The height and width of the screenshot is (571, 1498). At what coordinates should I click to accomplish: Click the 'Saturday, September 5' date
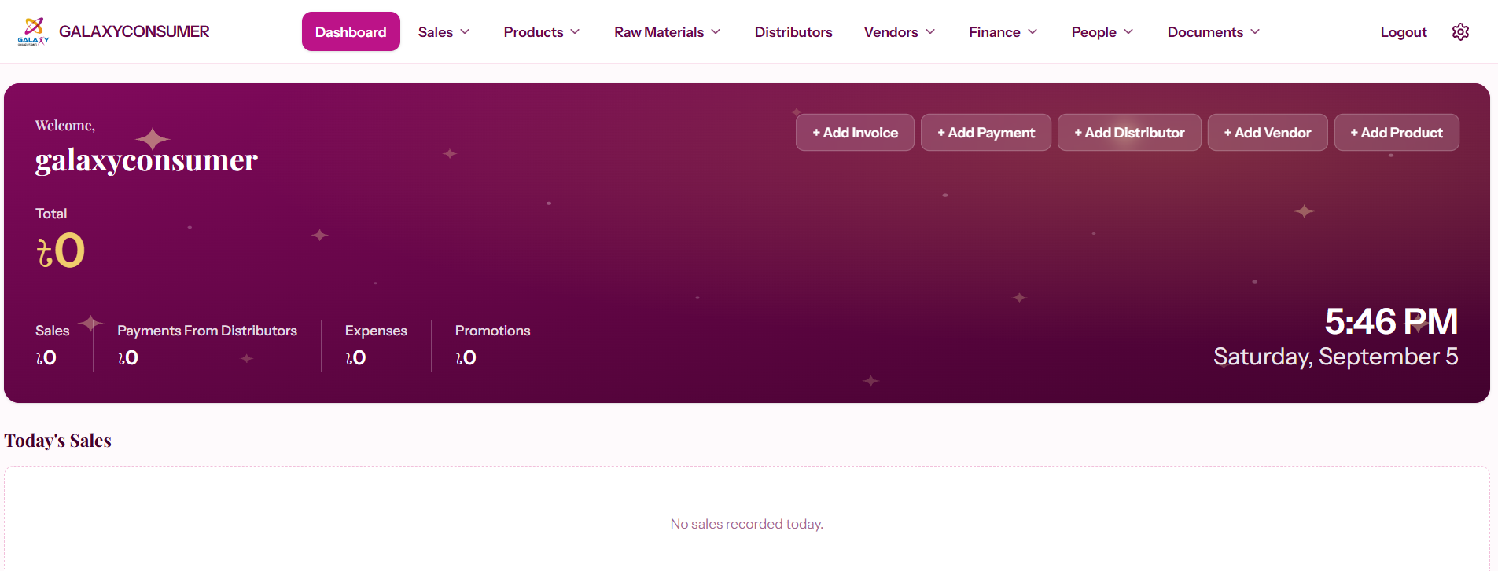coord(1336,357)
